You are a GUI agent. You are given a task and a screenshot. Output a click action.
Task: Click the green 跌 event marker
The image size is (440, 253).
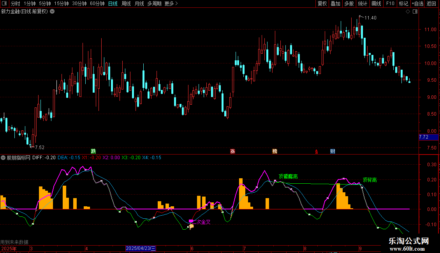[93, 151]
